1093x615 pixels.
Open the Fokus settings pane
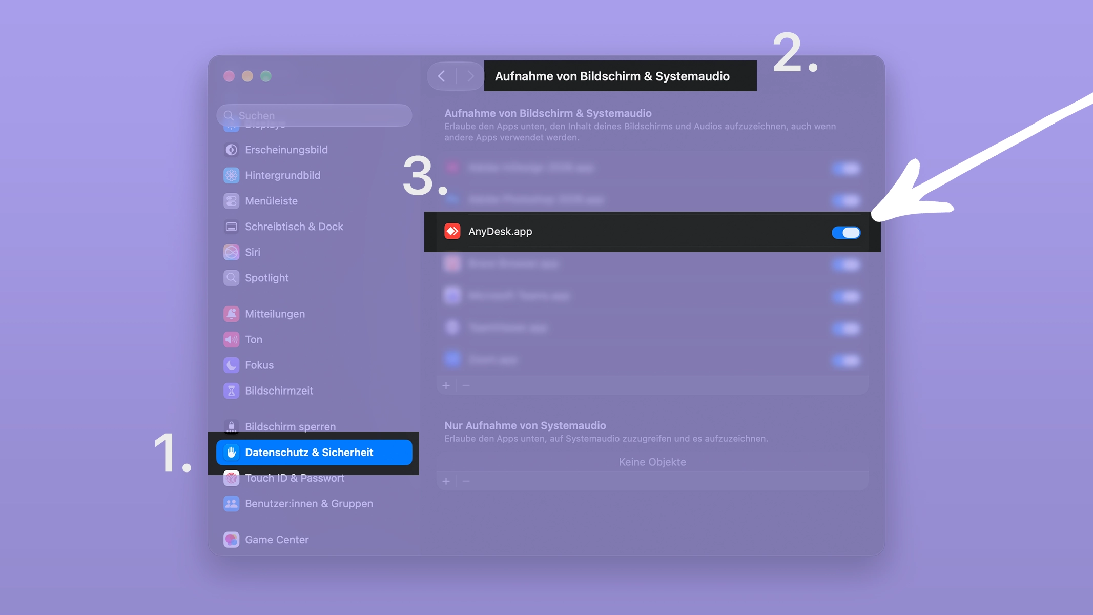pos(314,365)
